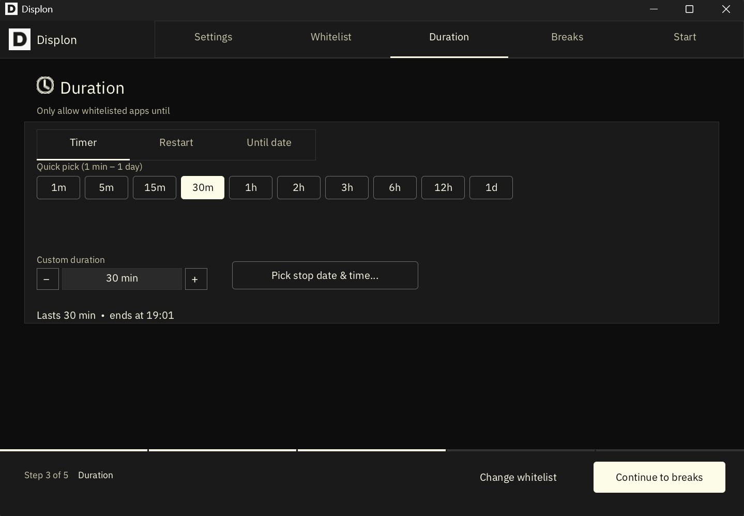
Task: Select the 15m quick pick
Action: point(155,187)
